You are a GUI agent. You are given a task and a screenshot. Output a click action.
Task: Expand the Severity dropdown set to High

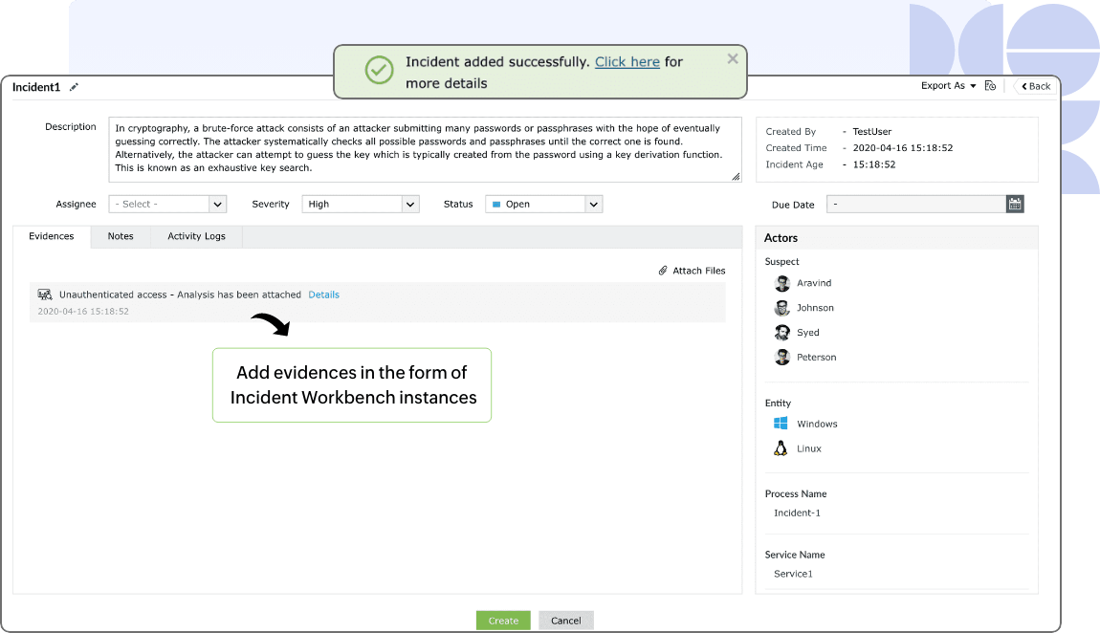click(361, 204)
